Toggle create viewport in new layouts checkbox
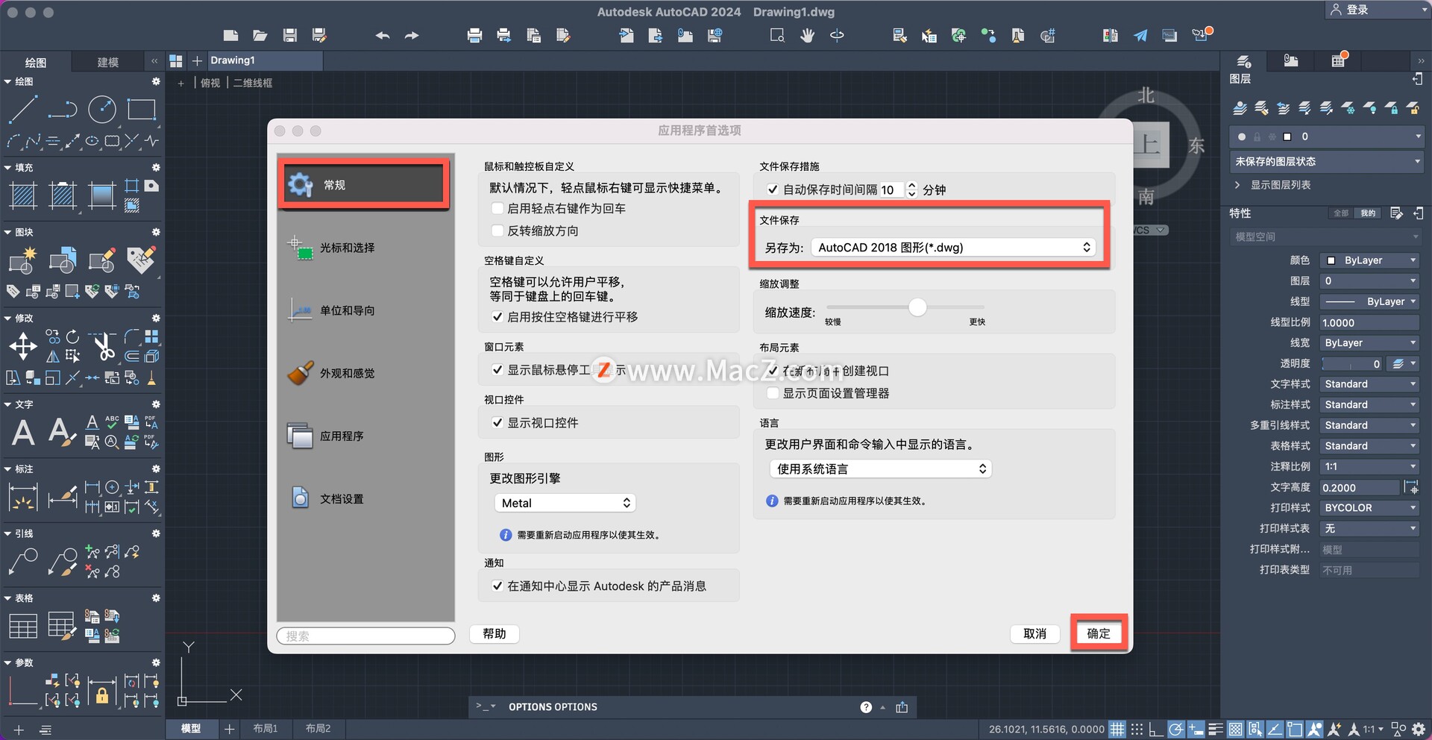Viewport: 1432px width, 740px height. 773,371
